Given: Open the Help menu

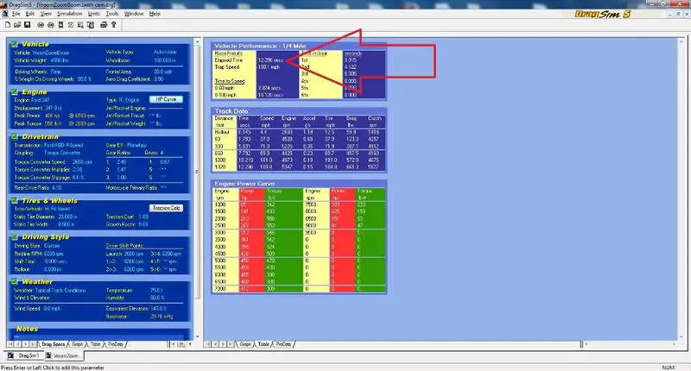Looking at the screenshot, I should point(155,14).
